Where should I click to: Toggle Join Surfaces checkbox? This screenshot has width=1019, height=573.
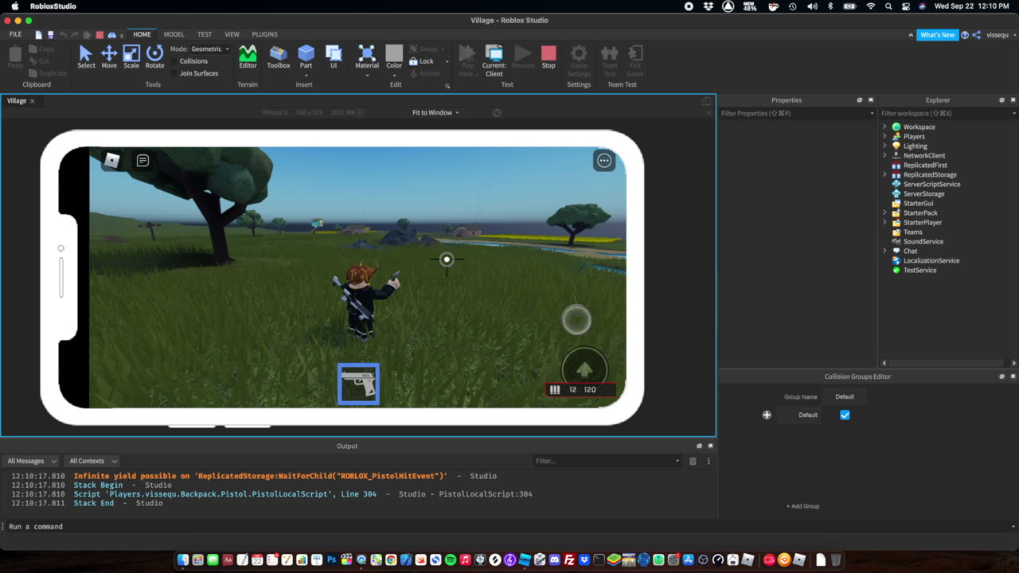point(174,73)
